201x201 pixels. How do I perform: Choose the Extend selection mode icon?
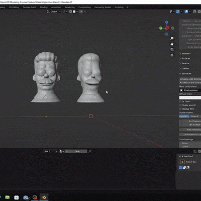click(x=184, y=167)
